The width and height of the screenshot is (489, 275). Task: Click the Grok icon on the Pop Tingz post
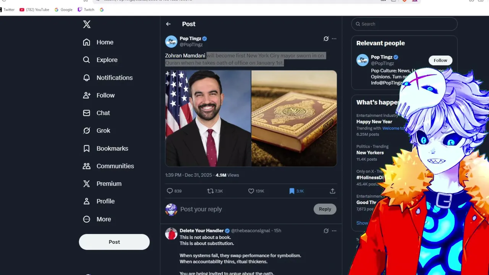point(326,39)
